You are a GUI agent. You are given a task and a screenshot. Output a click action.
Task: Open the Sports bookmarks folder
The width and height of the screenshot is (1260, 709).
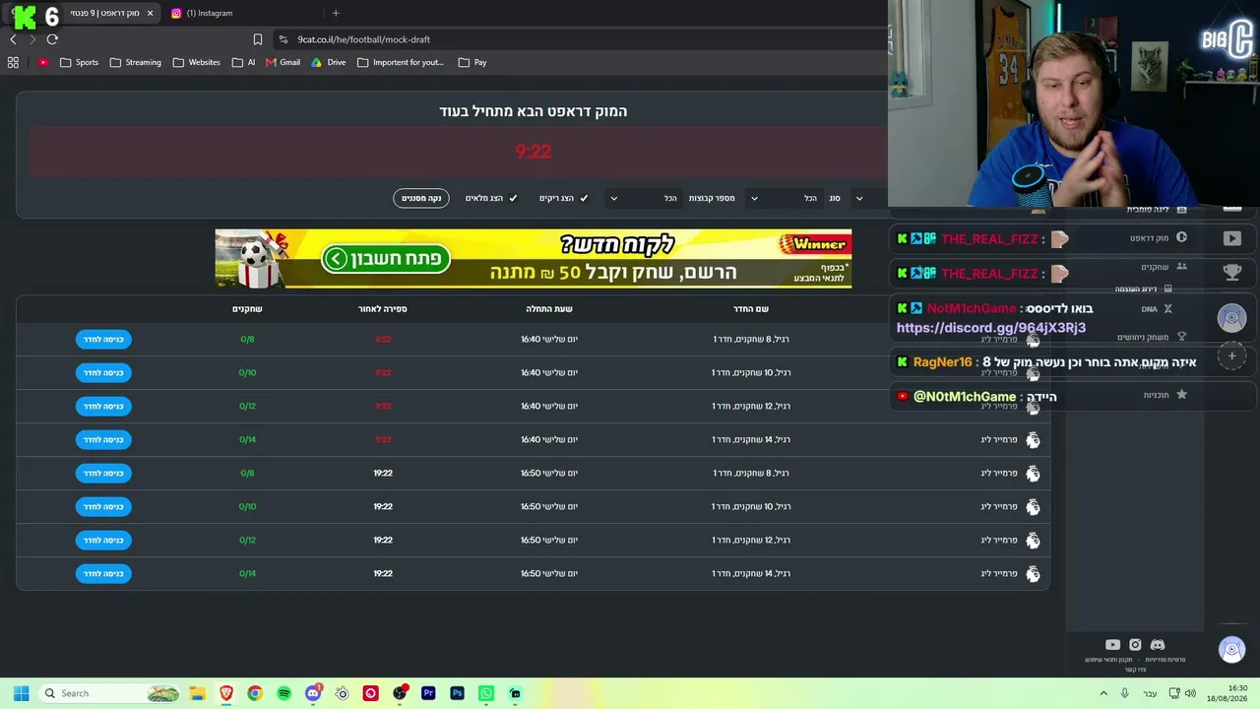click(x=79, y=62)
